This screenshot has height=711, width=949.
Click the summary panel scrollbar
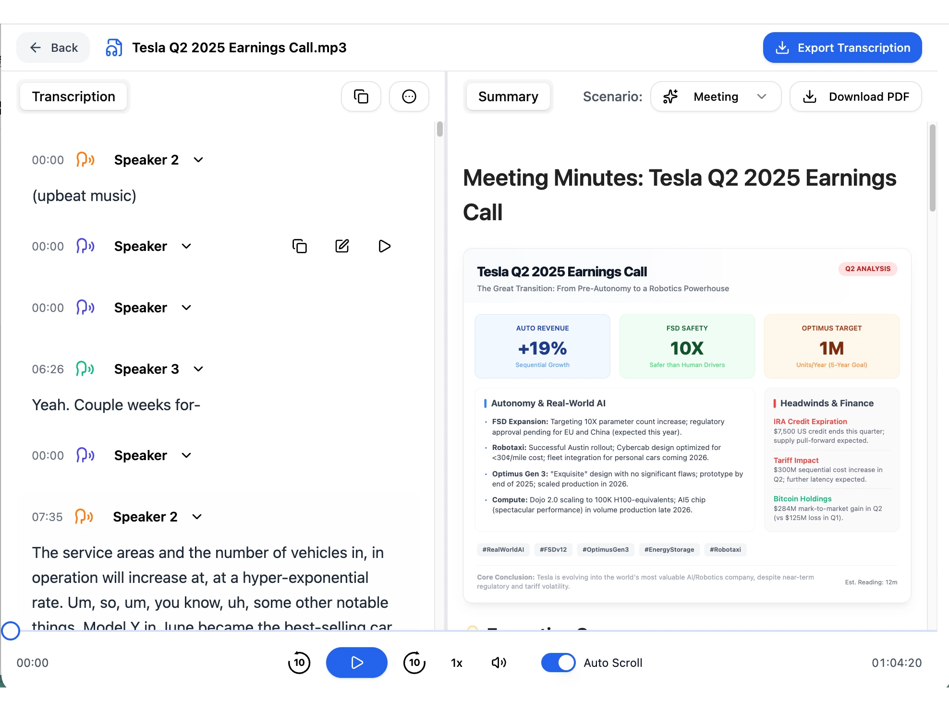pyautogui.click(x=933, y=168)
